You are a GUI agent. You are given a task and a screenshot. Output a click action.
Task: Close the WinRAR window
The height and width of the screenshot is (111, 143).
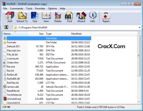point(138,4)
